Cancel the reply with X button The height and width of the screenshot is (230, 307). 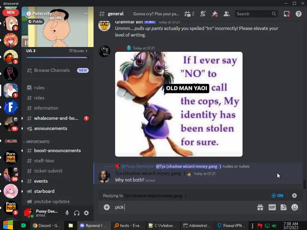(x=294, y=196)
